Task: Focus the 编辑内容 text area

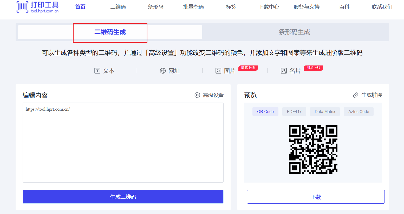Action: pyautogui.click(x=123, y=143)
